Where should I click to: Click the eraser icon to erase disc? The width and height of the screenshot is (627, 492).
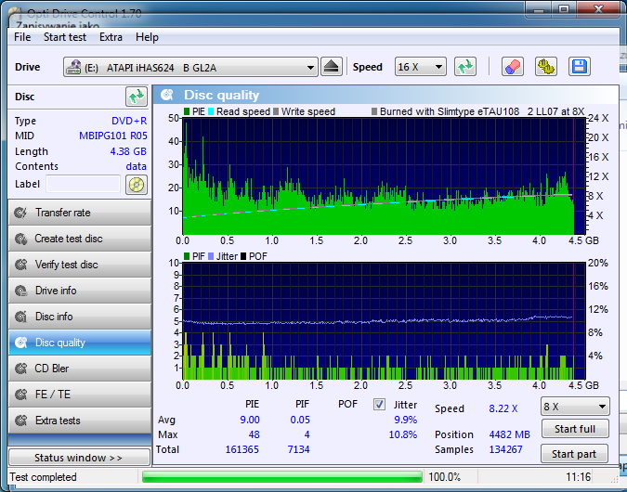click(x=512, y=67)
